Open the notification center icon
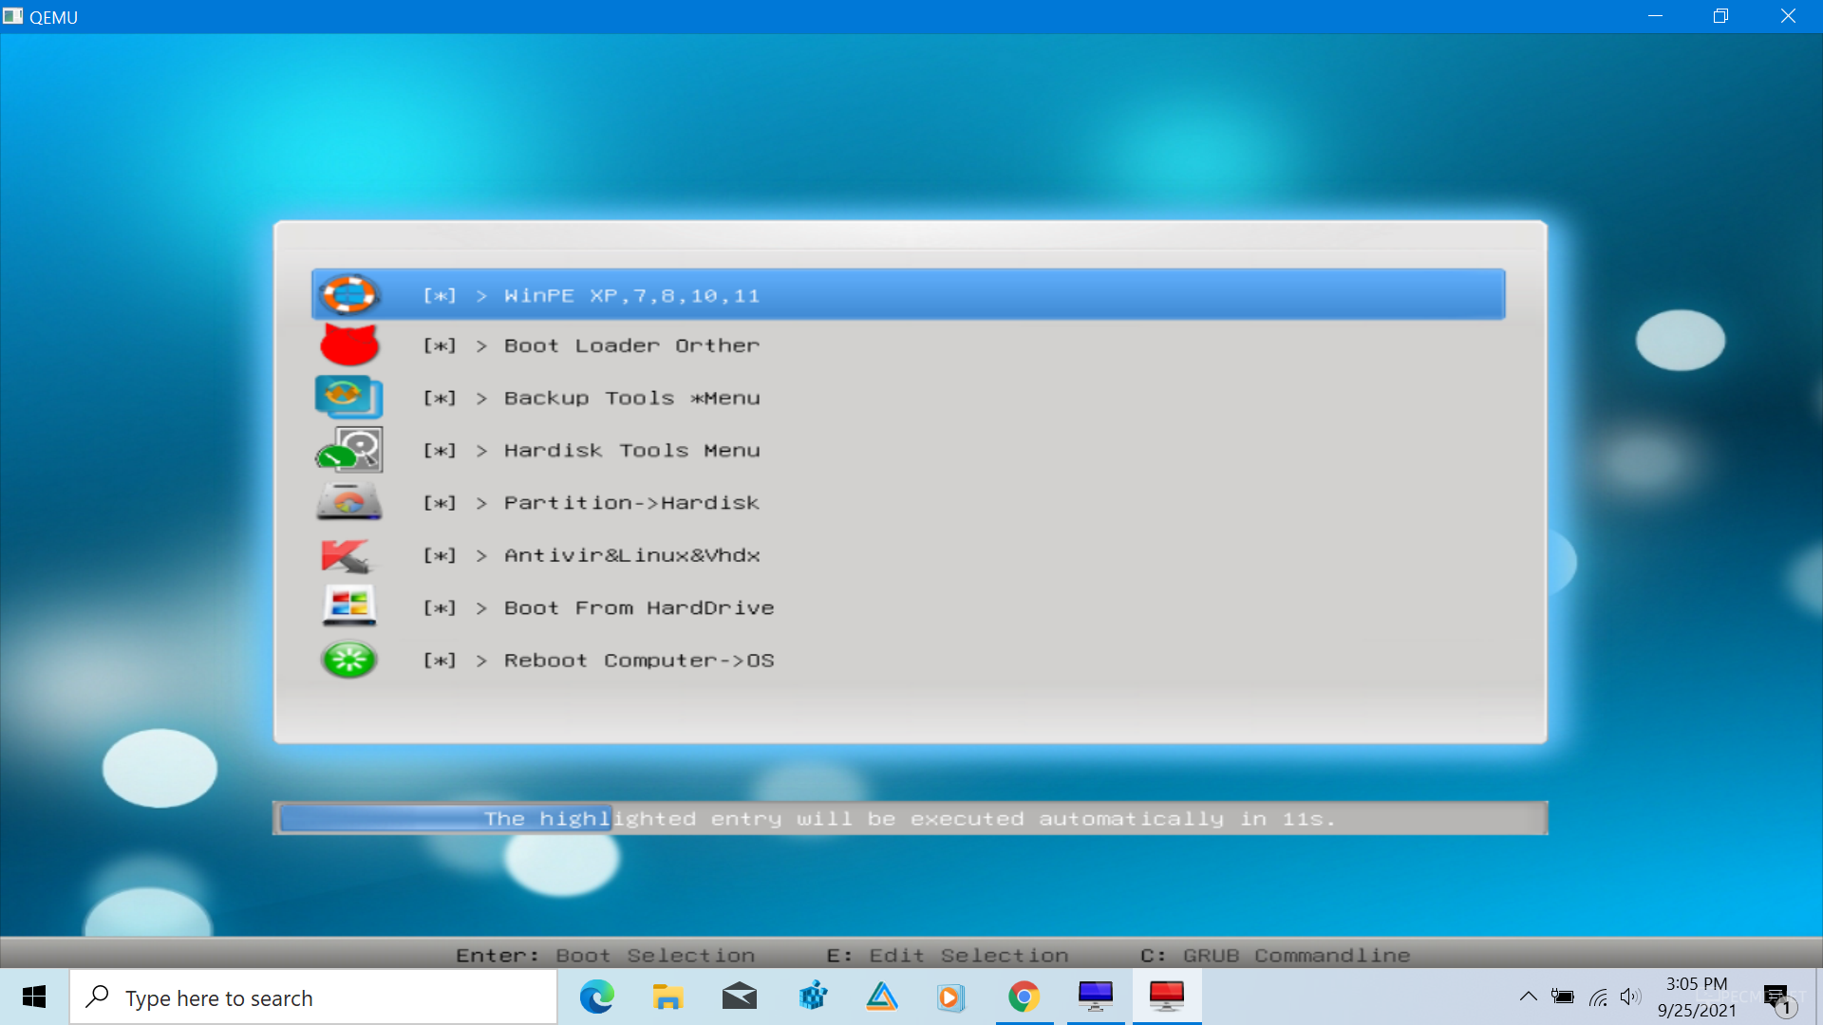The height and width of the screenshot is (1025, 1823). [x=1777, y=997]
